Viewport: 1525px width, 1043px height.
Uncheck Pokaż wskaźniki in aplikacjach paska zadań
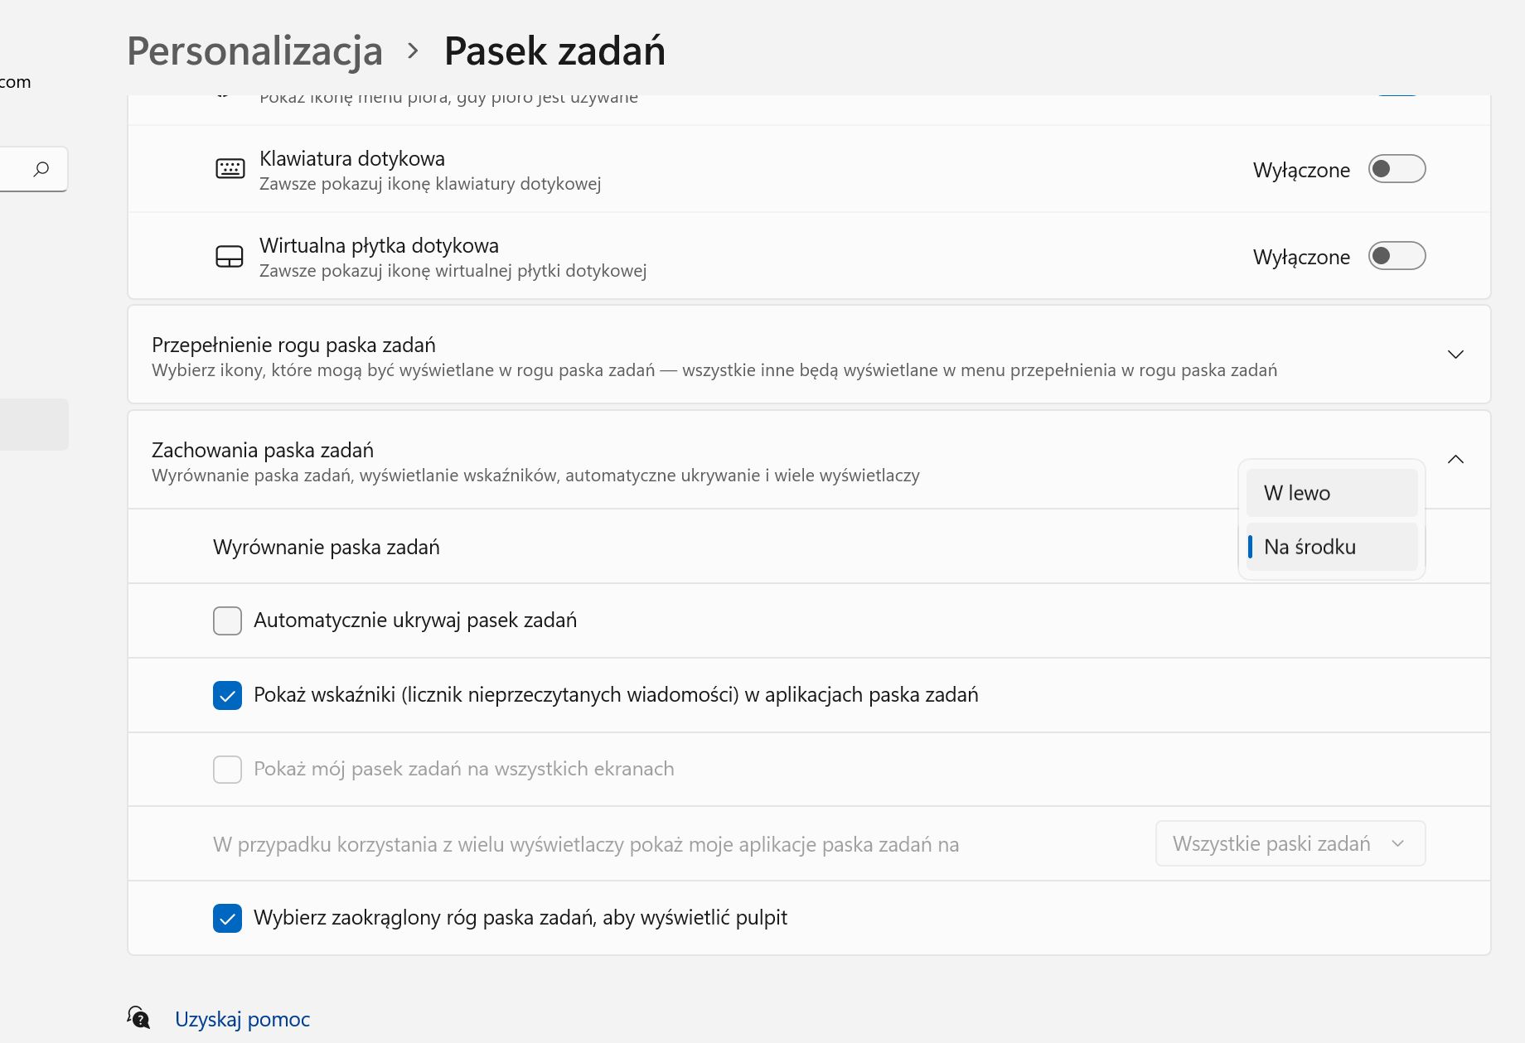(x=227, y=695)
